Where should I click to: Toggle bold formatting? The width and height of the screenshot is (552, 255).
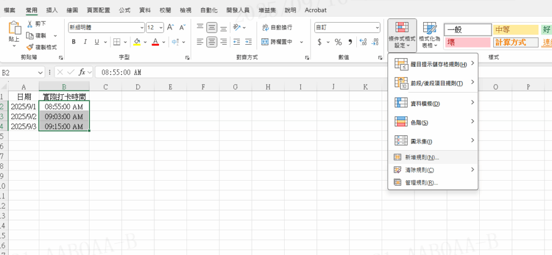click(73, 42)
